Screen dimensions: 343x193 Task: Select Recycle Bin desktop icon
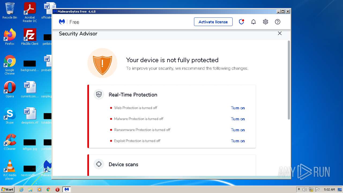click(x=10, y=11)
